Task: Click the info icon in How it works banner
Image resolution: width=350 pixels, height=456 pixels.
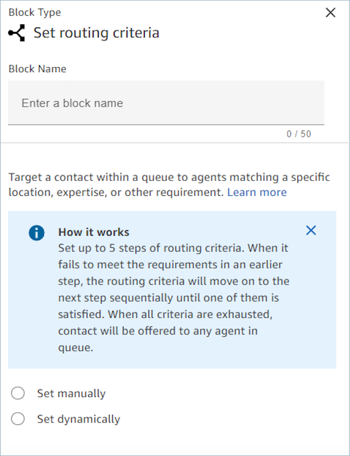Action: (36, 232)
